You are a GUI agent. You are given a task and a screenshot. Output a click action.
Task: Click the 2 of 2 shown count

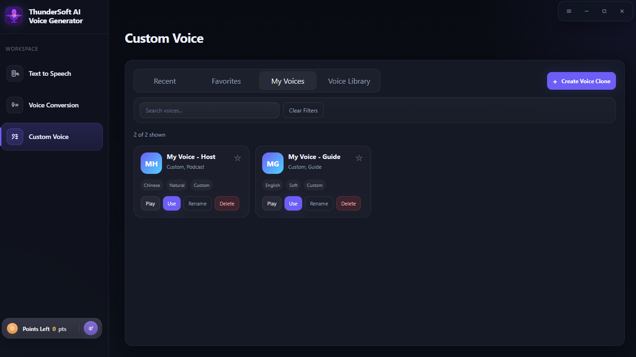click(x=149, y=135)
